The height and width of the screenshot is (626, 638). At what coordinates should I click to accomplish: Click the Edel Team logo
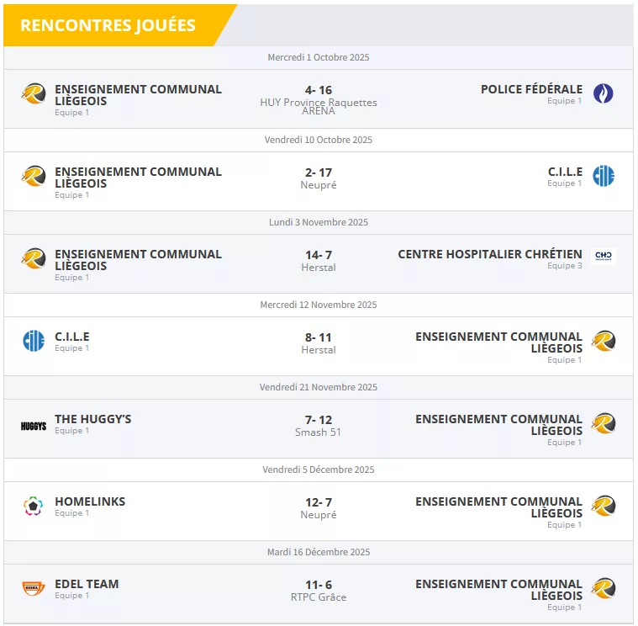pyautogui.click(x=34, y=588)
